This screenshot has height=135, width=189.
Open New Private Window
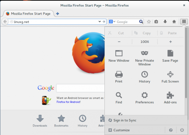pyautogui.click(x=145, y=58)
